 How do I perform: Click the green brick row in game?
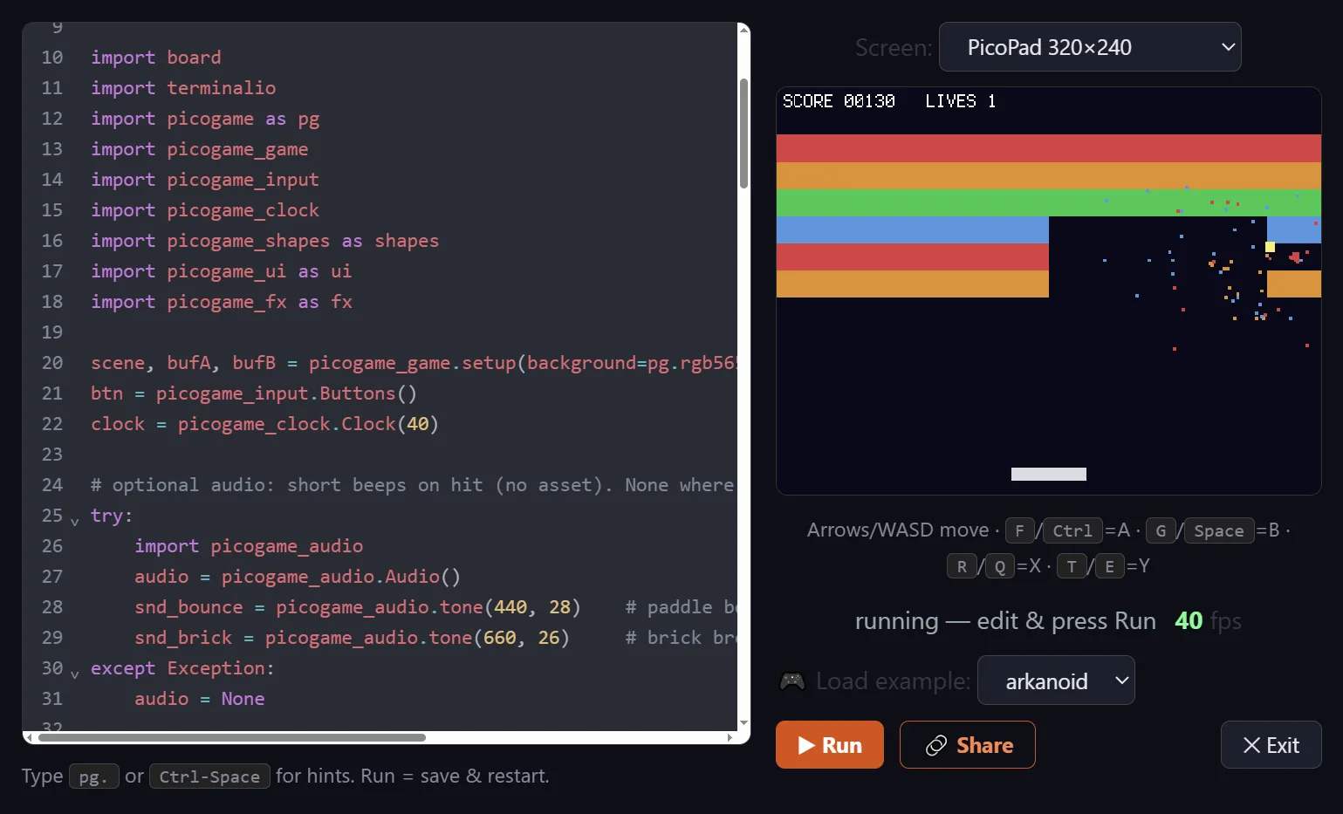[1048, 202]
